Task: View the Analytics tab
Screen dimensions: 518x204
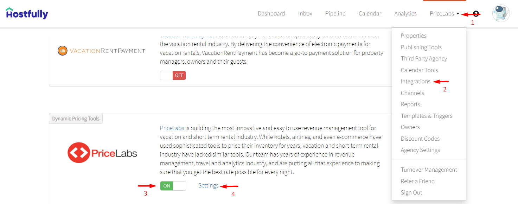Action: coord(405,13)
